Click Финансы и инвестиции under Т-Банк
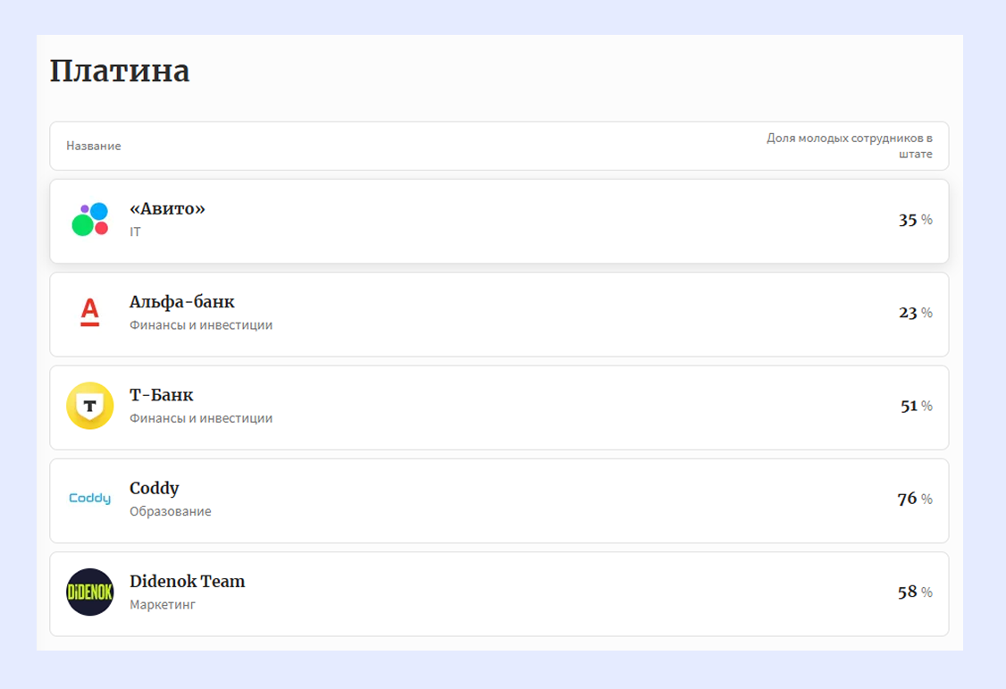The image size is (1006, 689). (x=201, y=418)
